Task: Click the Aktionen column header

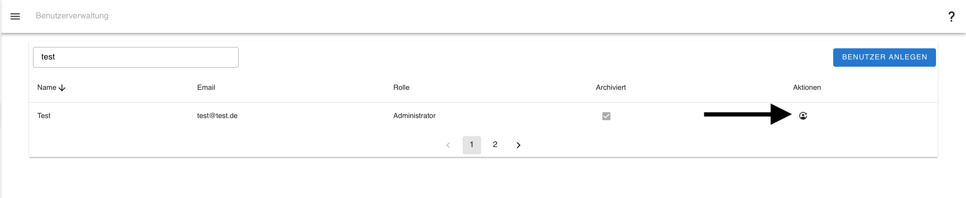Action: pos(807,88)
